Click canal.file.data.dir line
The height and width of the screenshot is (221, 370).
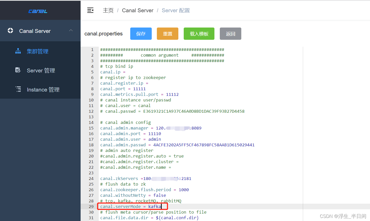[149, 218]
